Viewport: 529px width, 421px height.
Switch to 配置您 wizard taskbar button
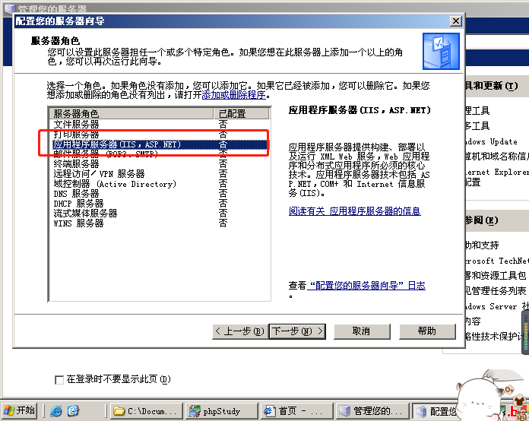436,411
